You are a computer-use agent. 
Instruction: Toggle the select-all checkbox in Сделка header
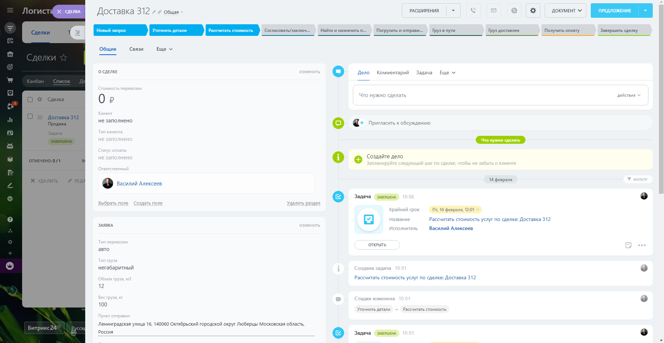point(30,99)
